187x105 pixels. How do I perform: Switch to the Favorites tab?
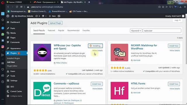[x=86, y=30]
